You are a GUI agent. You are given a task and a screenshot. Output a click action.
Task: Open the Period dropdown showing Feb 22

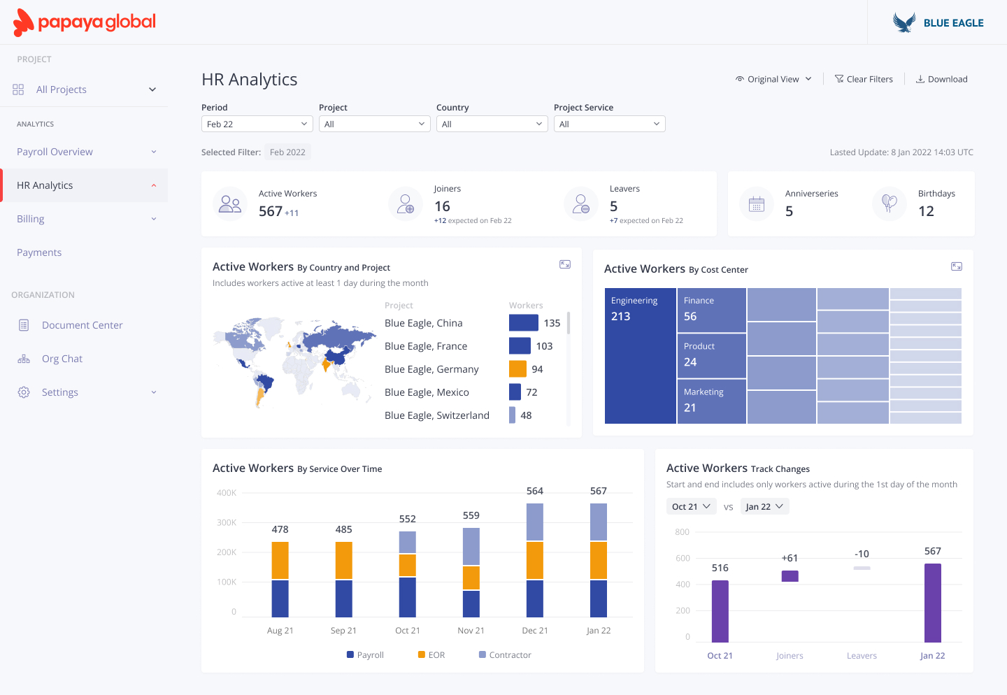pyautogui.click(x=257, y=124)
